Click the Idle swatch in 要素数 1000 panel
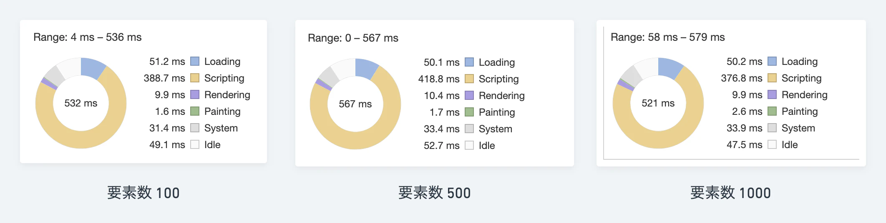 pyautogui.click(x=772, y=145)
